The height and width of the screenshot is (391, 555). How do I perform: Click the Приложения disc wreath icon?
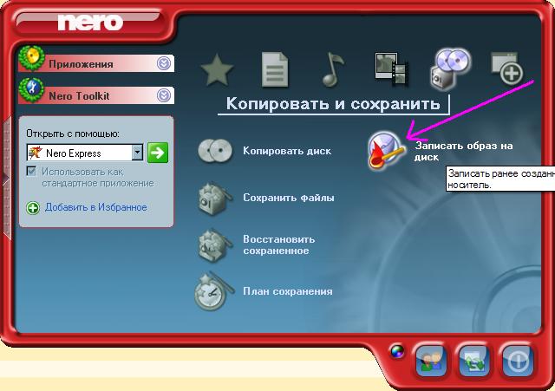[x=32, y=58]
